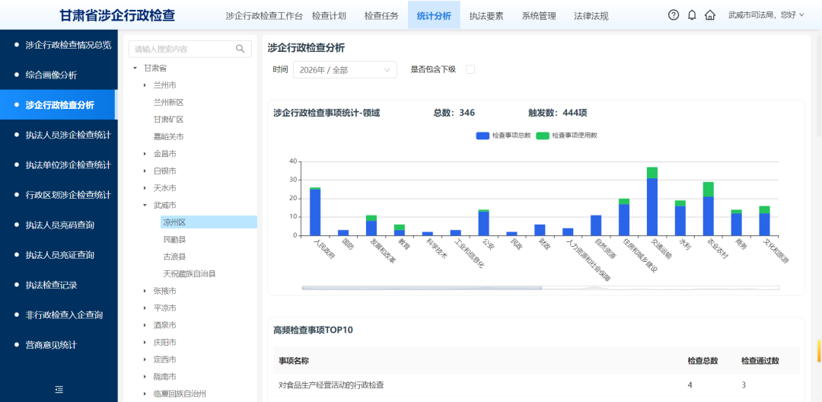The image size is (822, 402).
Task: Go to home via house icon
Action: coord(710,15)
